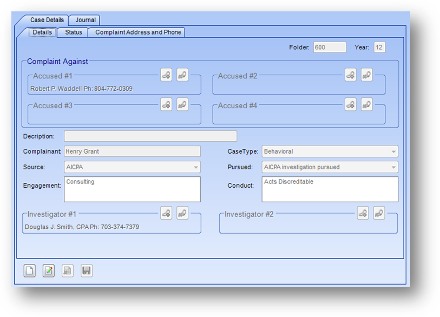Click into the empty Decription field
This screenshot has width=440, height=317.
pyautogui.click(x=150, y=136)
